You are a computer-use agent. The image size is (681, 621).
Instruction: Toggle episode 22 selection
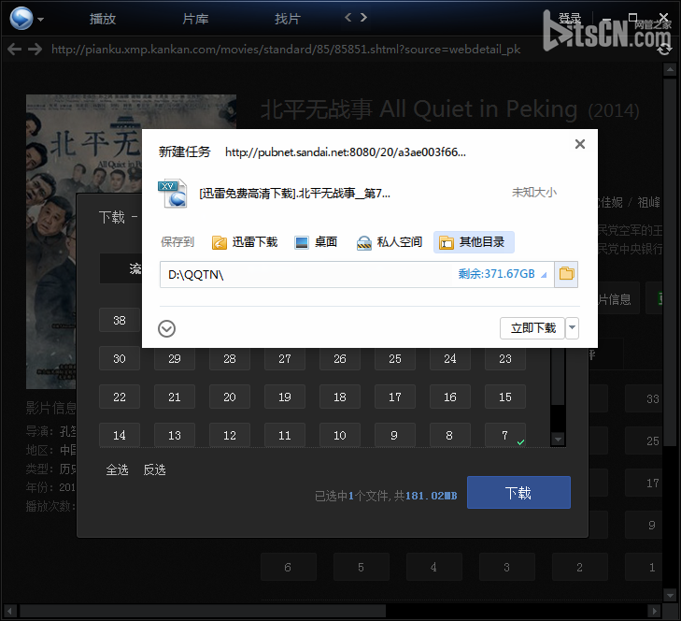(120, 397)
